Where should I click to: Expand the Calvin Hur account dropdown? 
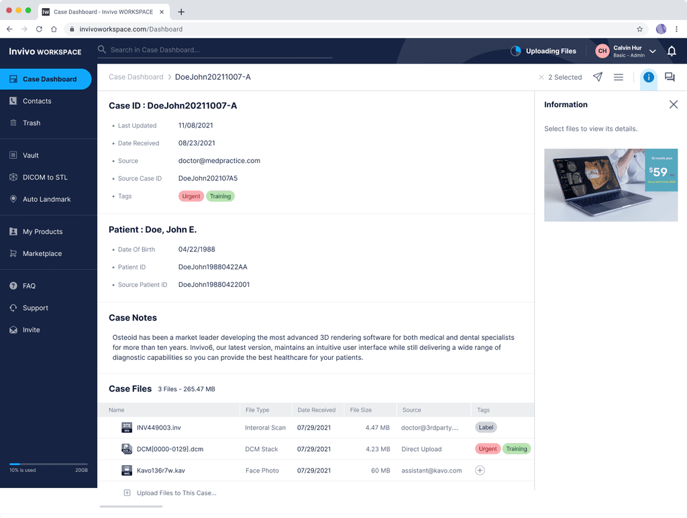(652, 51)
